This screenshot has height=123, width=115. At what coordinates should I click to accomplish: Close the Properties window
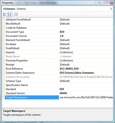click(x=112, y=3)
